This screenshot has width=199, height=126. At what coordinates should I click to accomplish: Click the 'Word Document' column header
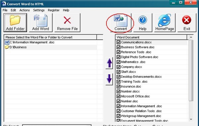click(151, 37)
